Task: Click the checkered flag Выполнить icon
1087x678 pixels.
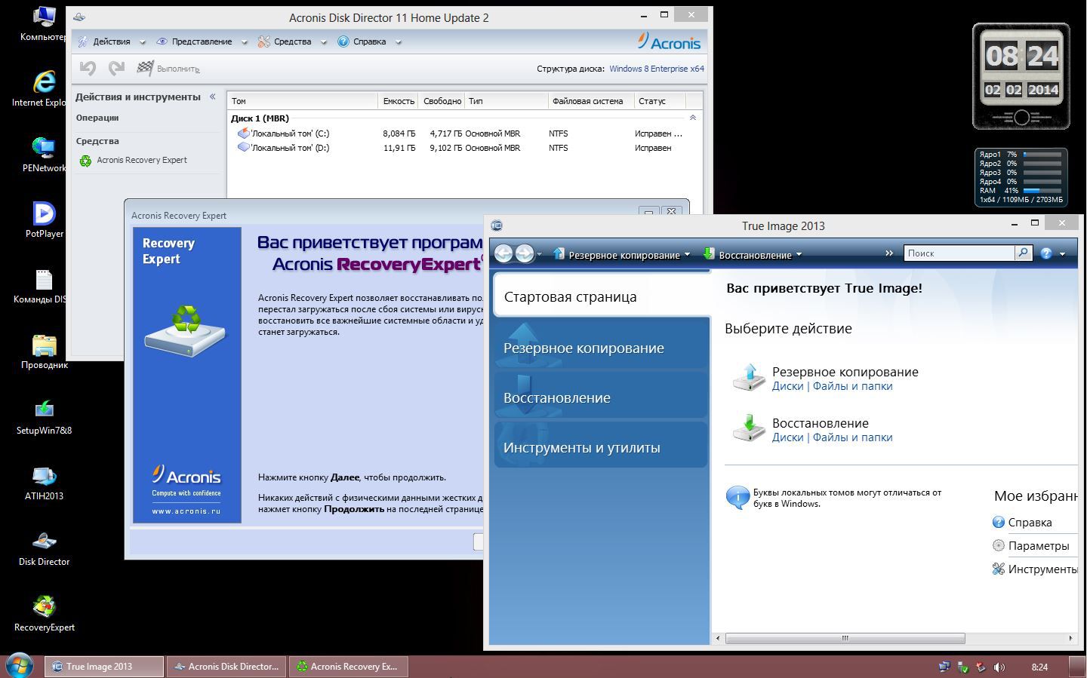Action: point(145,68)
